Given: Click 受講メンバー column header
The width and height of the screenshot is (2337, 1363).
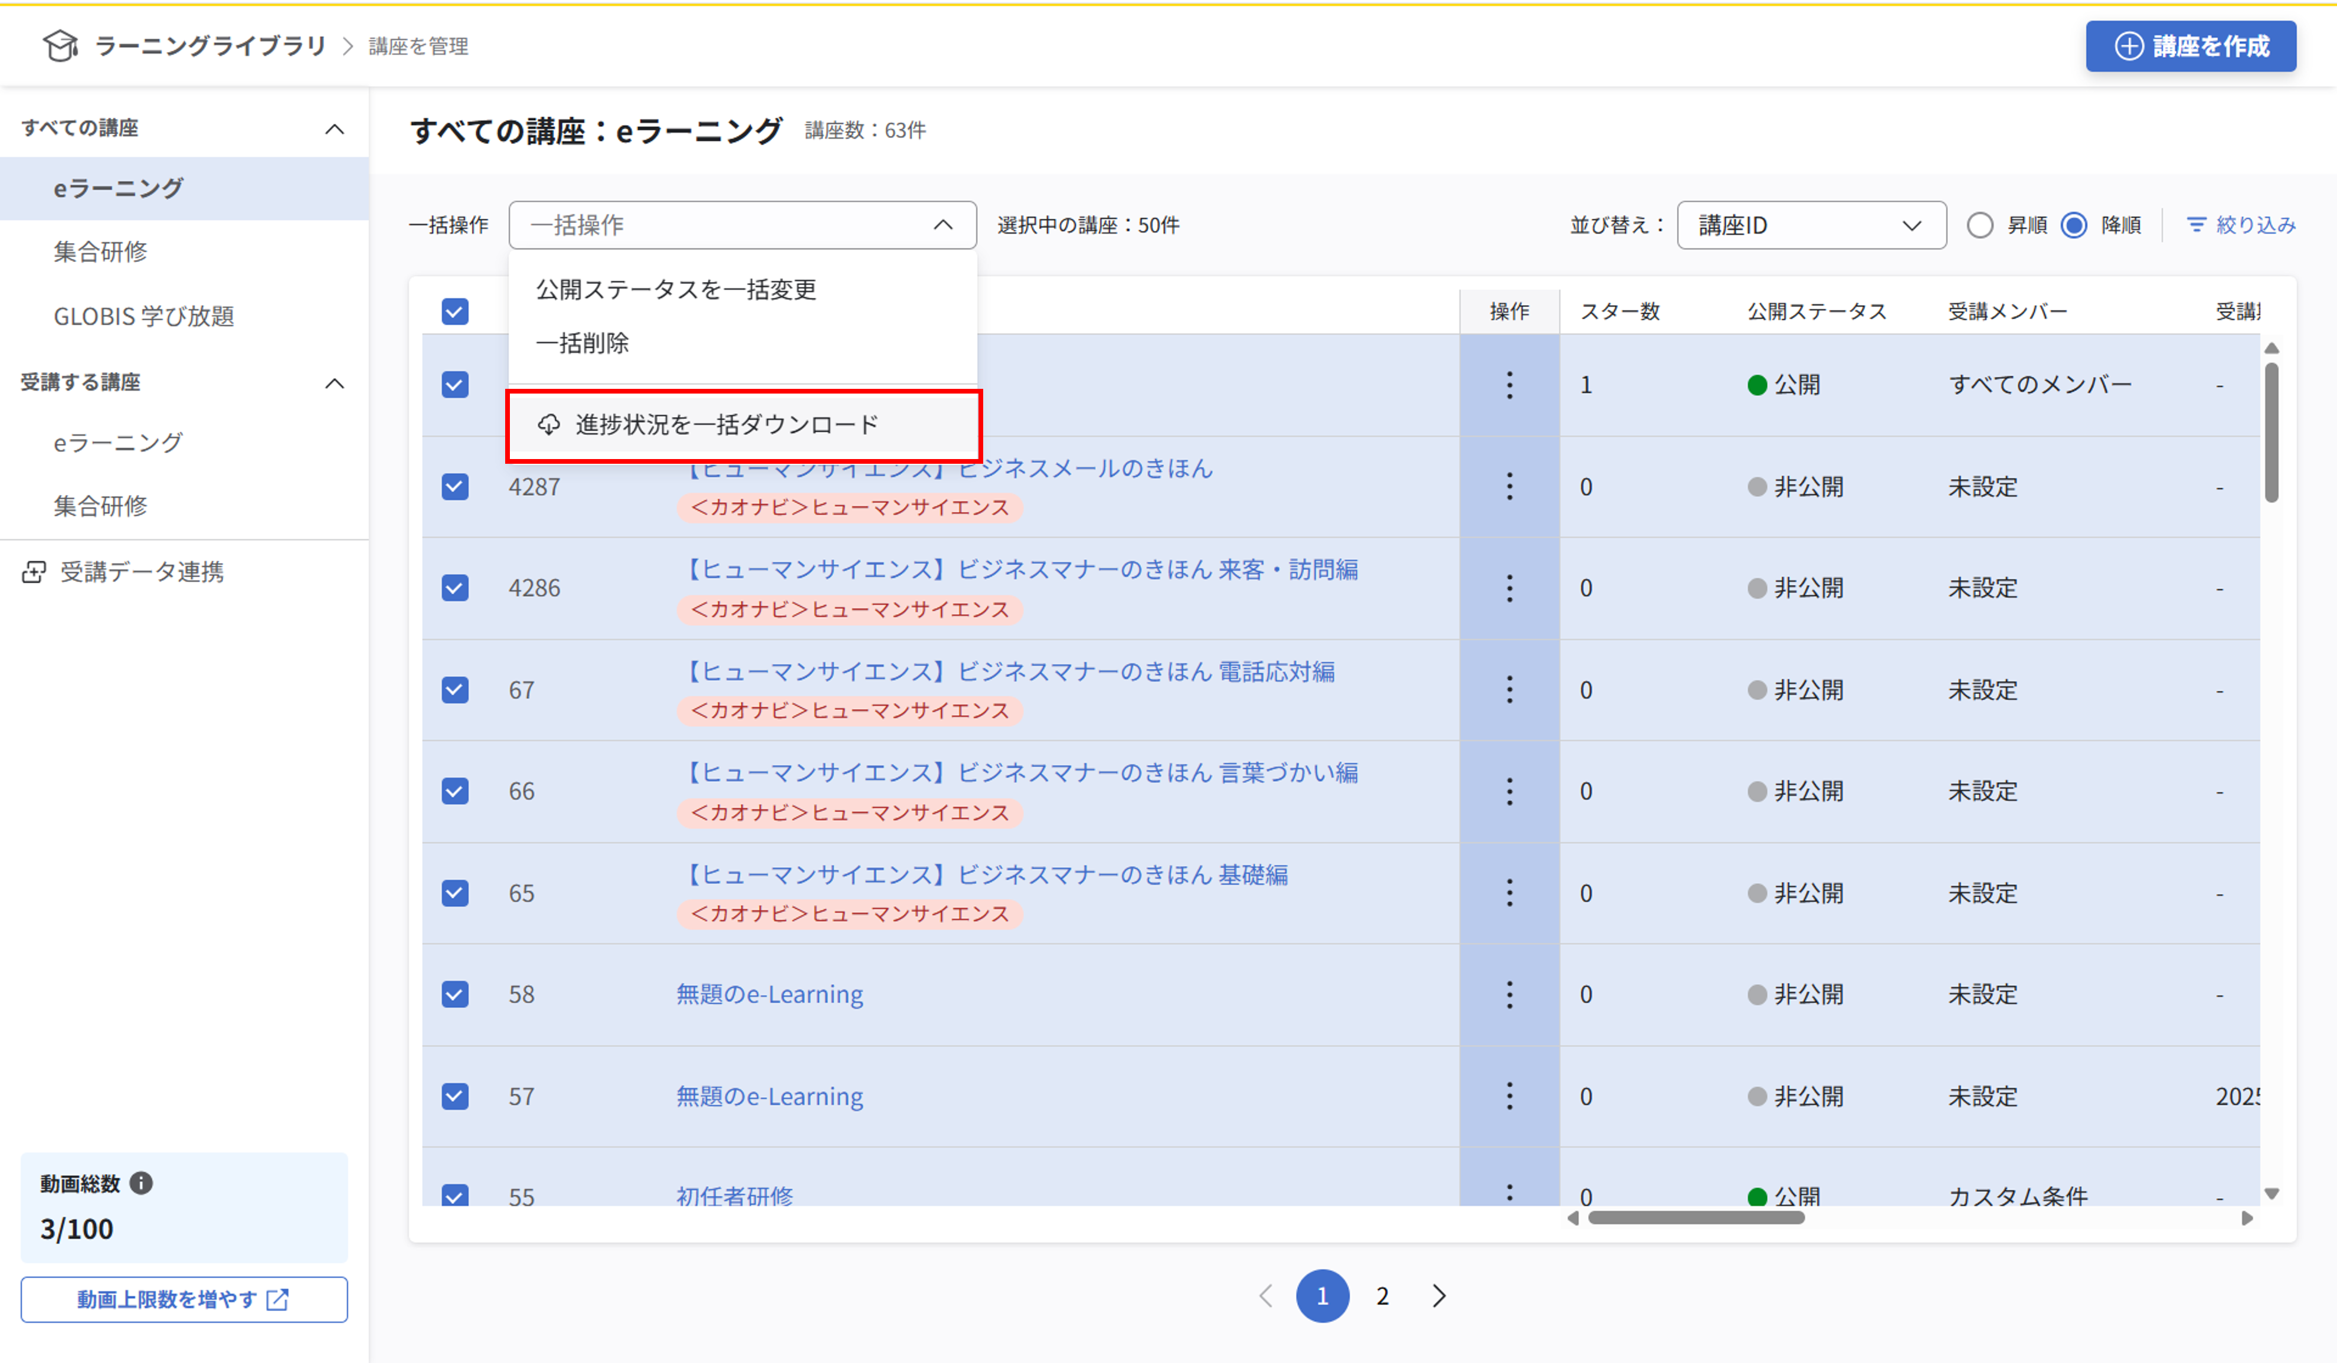Looking at the screenshot, I should (2007, 312).
